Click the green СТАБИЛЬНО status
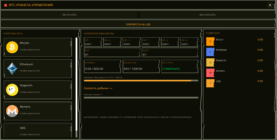277x140 pixels. coord(171,69)
